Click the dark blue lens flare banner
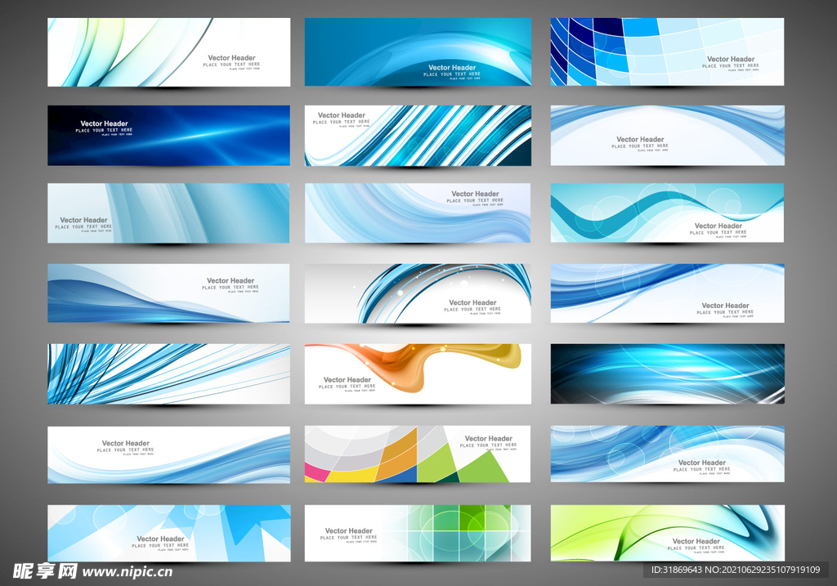This screenshot has height=586, width=837. click(x=168, y=135)
